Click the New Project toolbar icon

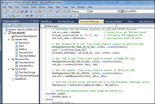pos(6,11)
